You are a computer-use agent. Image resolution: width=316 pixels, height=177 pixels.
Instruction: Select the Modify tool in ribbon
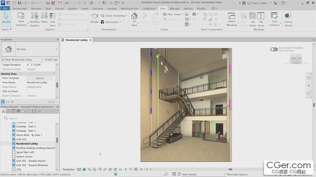[6, 19]
